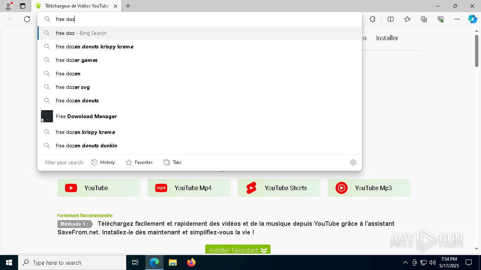The image size is (481, 270).
Task: Open the Free Download Manager suggestion
Action: pyautogui.click(x=200, y=116)
